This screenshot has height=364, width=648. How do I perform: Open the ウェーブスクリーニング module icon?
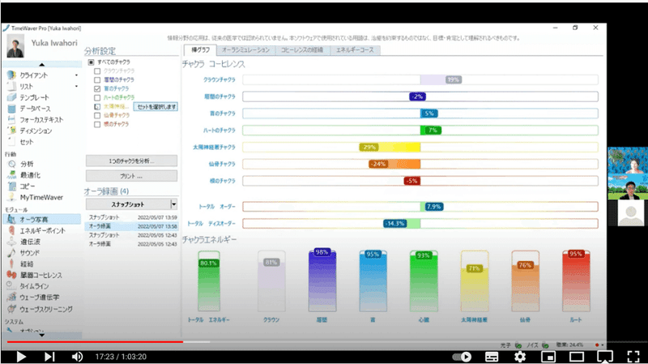(x=11, y=309)
